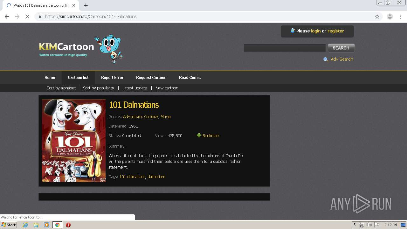This screenshot has width=407, height=229.
Task: Click the date aired value 1961
Action: (133, 126)
